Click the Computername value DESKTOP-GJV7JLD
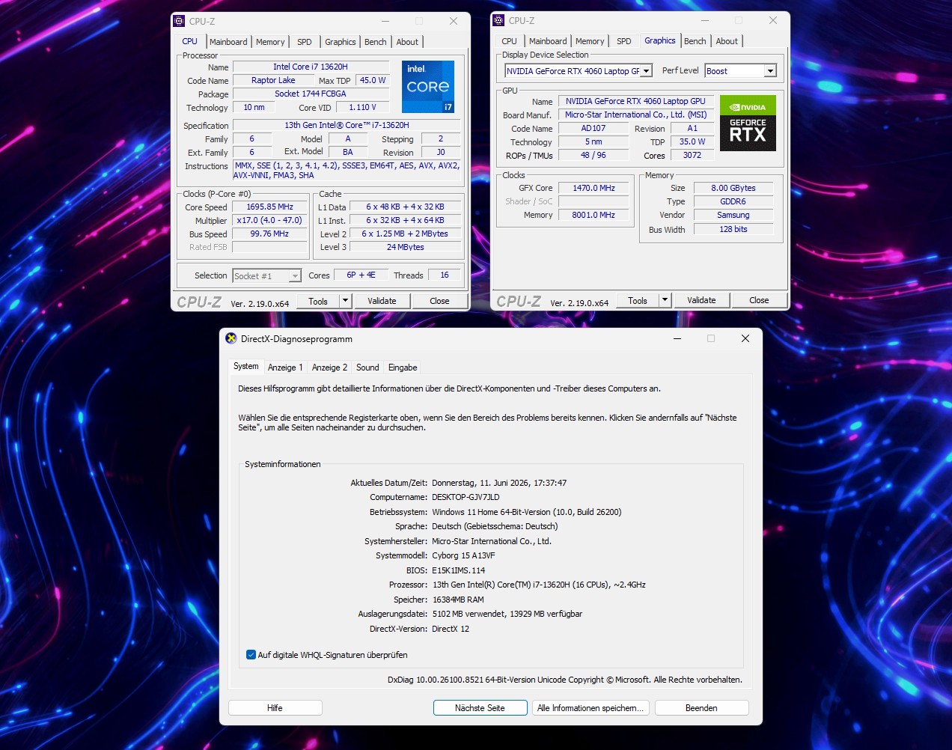The image size is (952, 750). [x=466, y=497]
